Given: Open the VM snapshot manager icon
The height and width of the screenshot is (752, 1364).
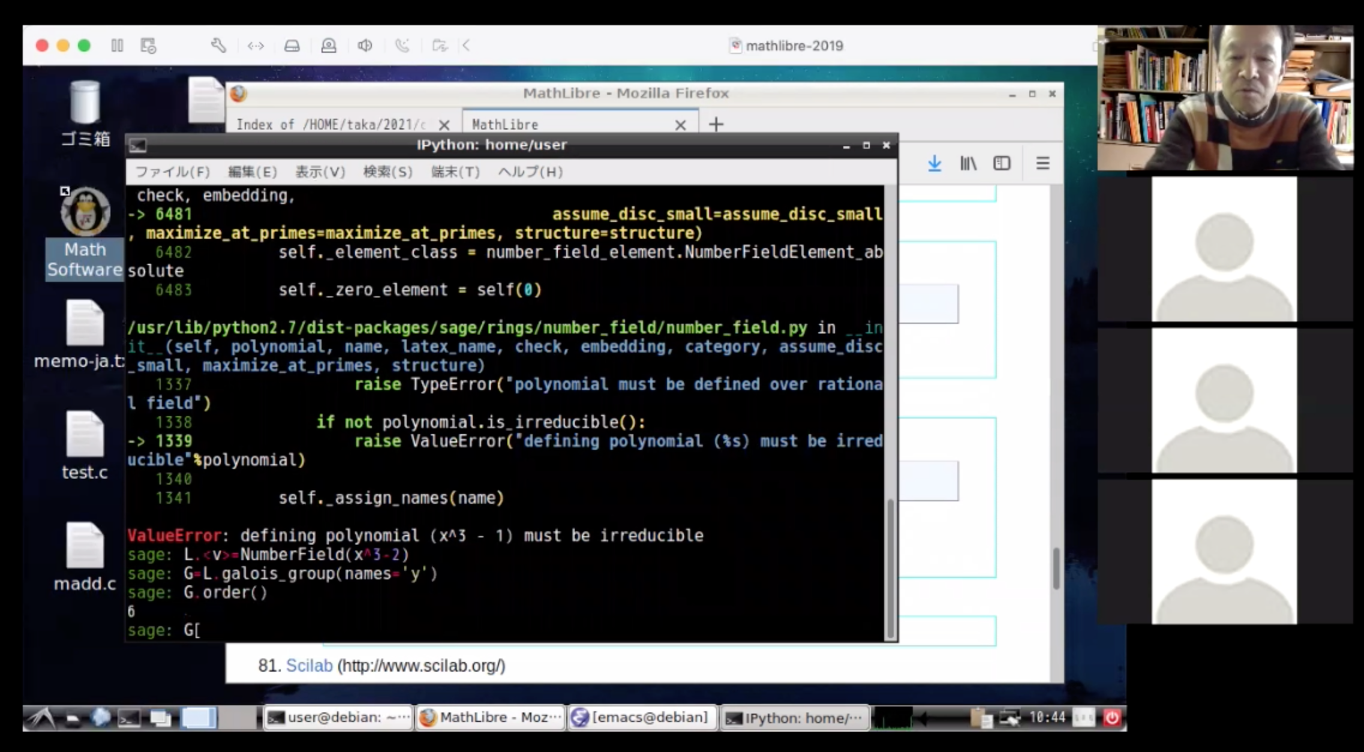Looking at the screenshot, I should coord(148,46).
